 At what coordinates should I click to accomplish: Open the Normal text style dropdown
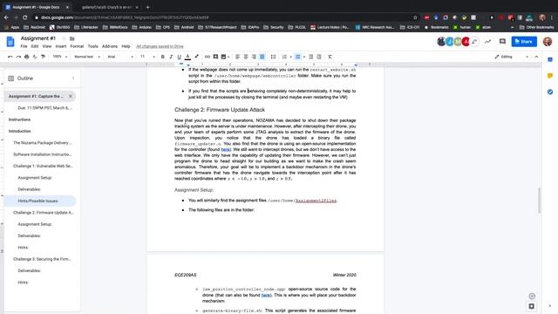tap(87, 57)
